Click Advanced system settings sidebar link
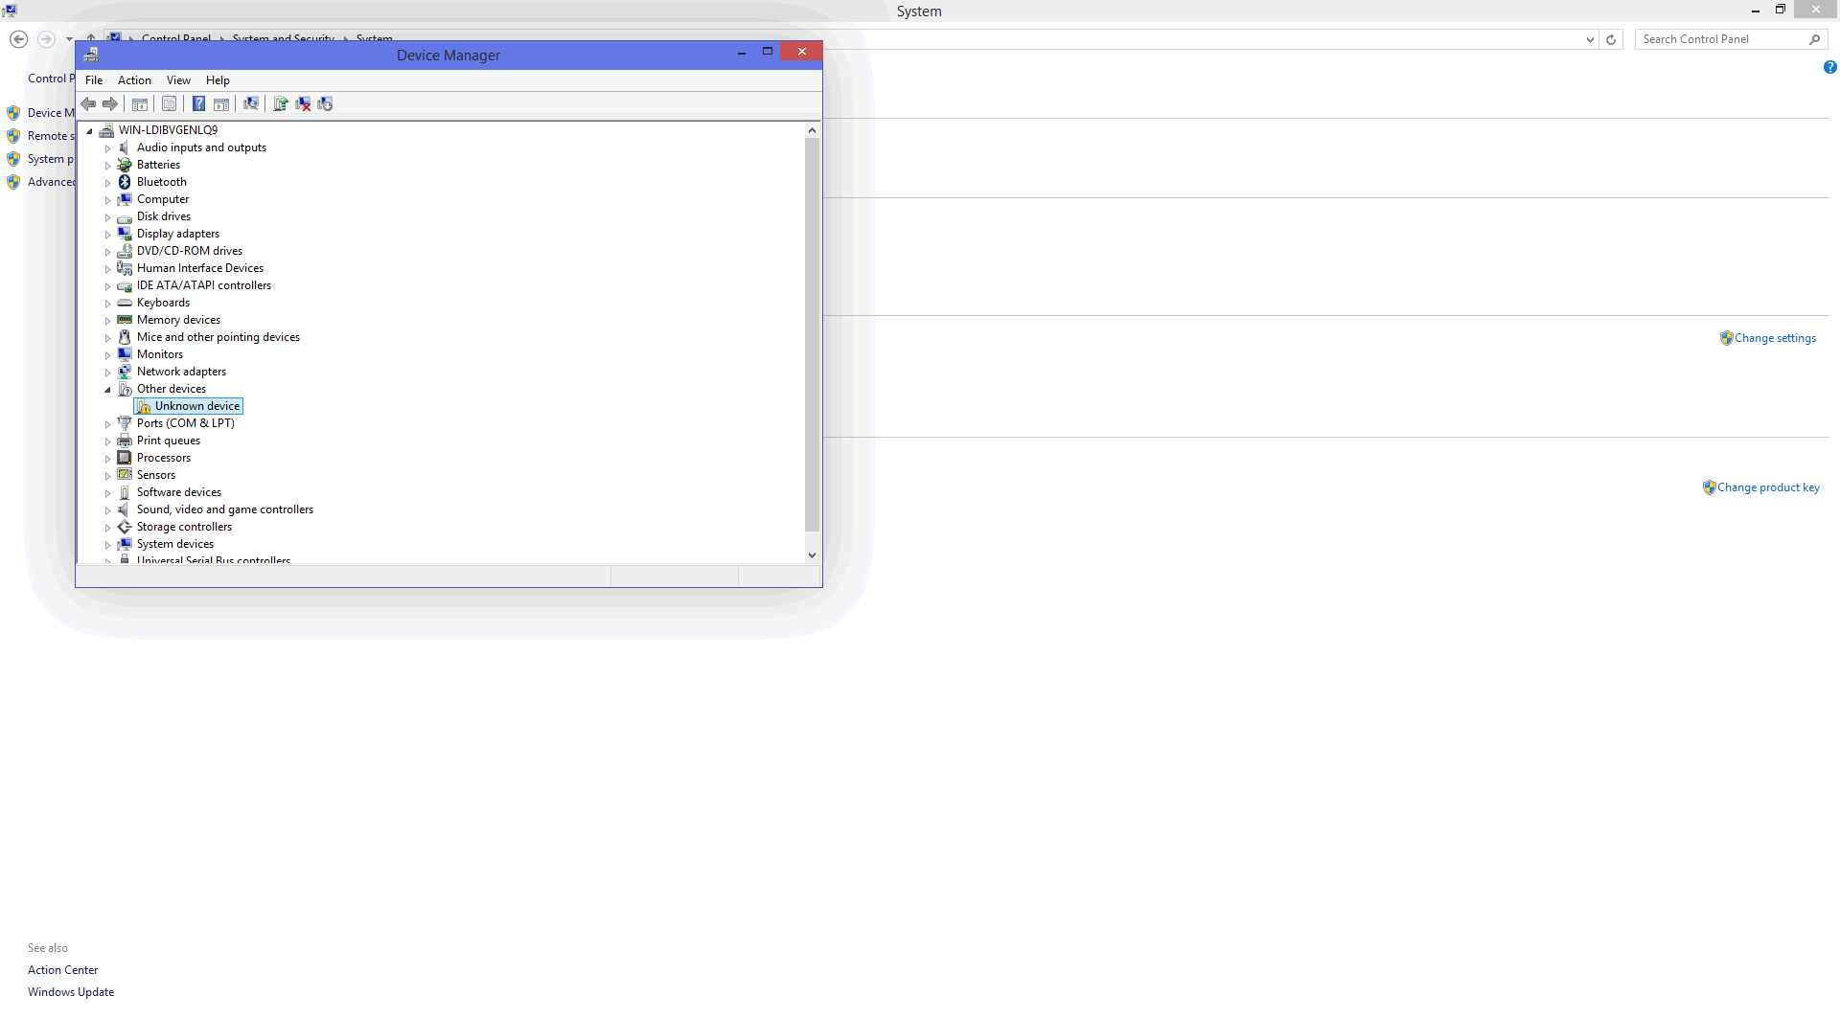1840x1018 pixels. point(51,182)
